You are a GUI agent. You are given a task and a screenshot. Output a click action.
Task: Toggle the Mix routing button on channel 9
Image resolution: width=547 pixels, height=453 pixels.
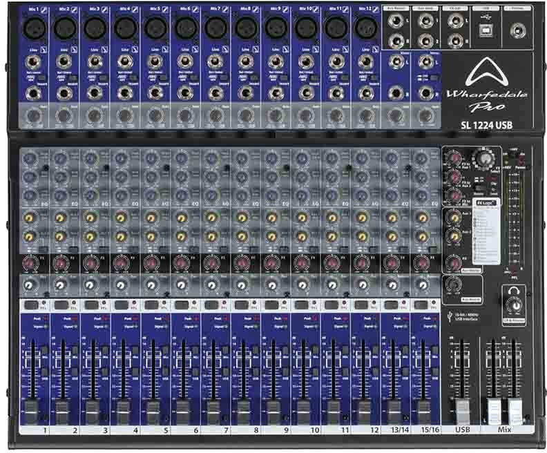pos(285,350)
